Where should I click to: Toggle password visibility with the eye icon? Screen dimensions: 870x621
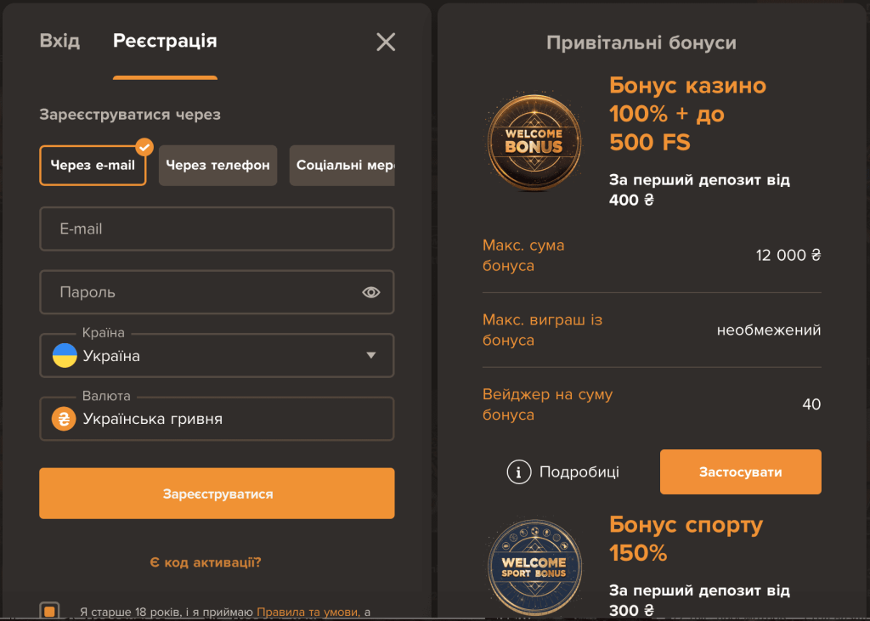click(371, 291)
